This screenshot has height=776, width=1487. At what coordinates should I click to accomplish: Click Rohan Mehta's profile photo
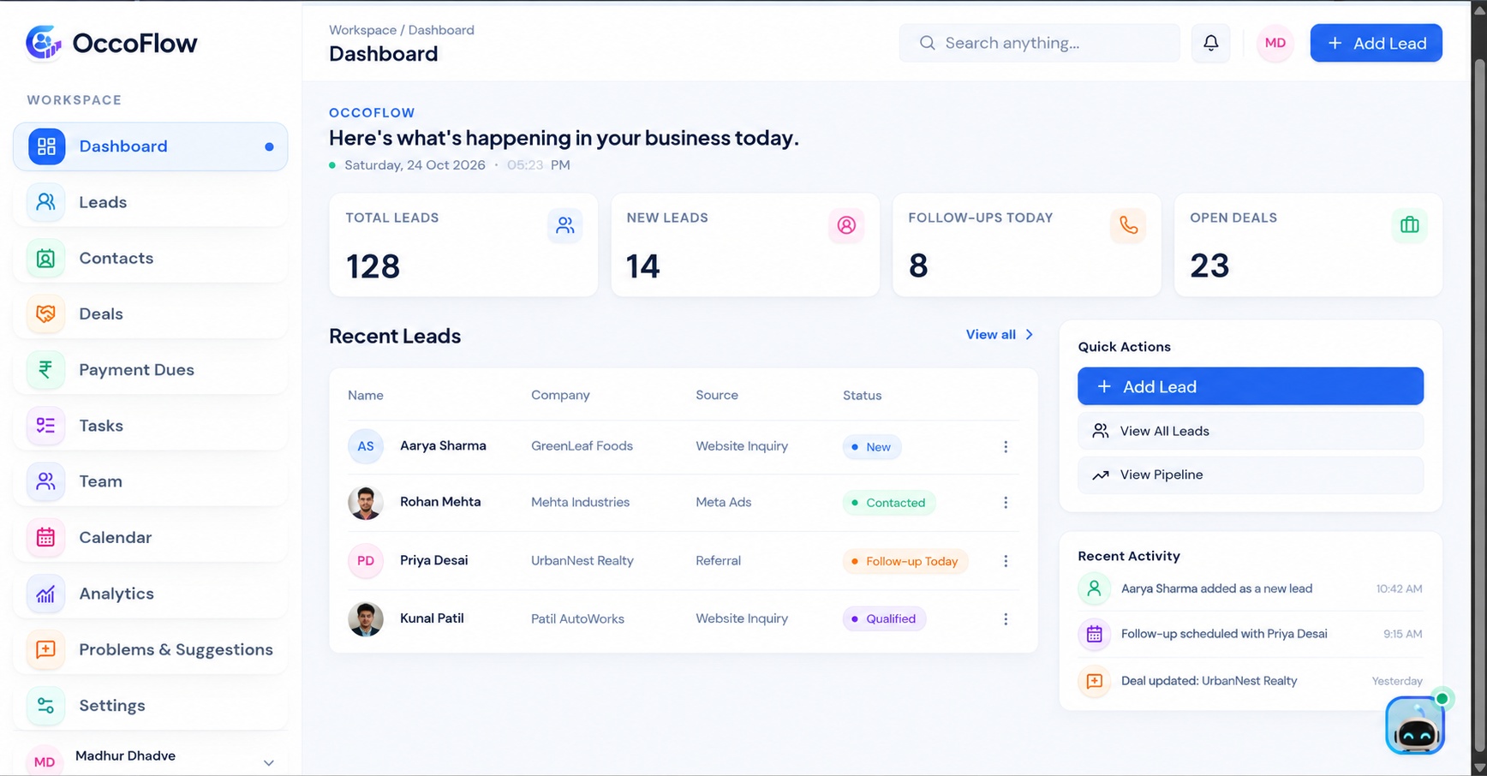coord(366,503)
